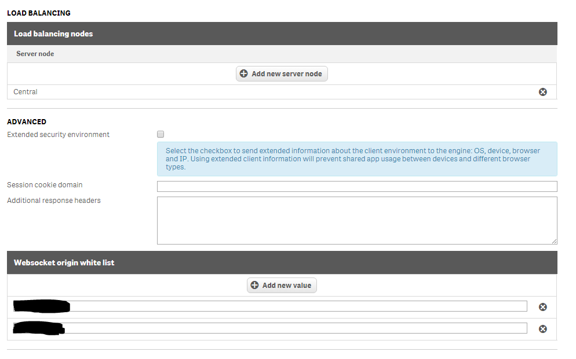Viewport: 576px width, 359px height.
Task: Click the blue extended security info box
Action: click(x=357, y=159)
